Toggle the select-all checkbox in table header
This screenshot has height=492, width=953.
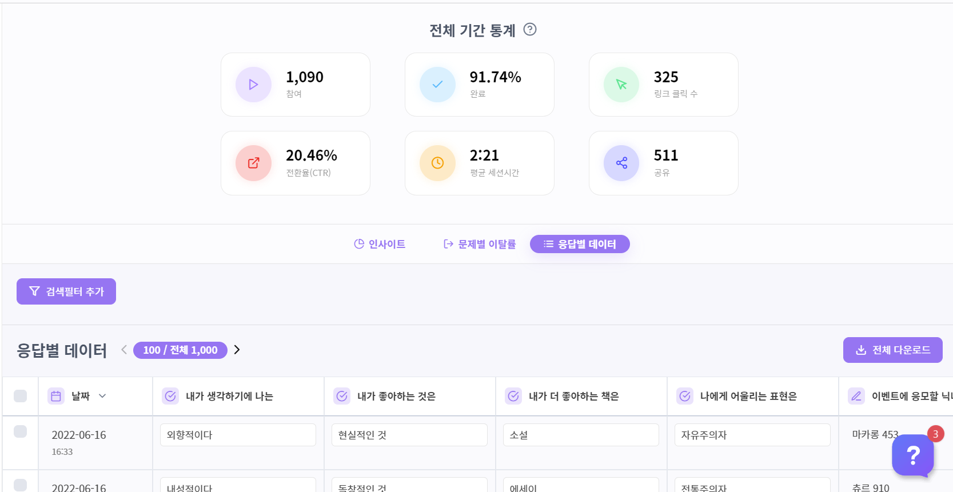point(20,396)
